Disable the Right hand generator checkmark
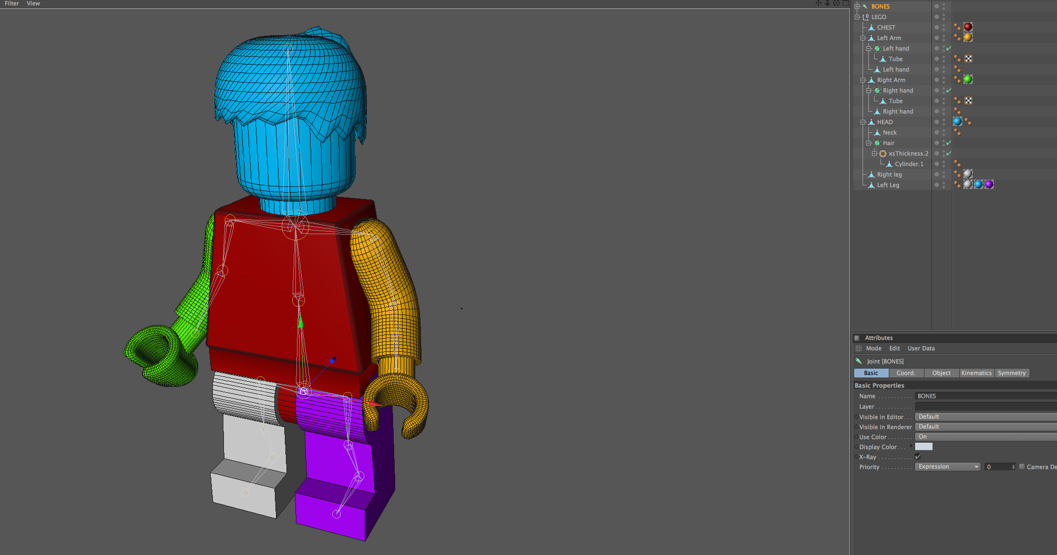The image size is (1057, 555). click(x=949, y=90)
